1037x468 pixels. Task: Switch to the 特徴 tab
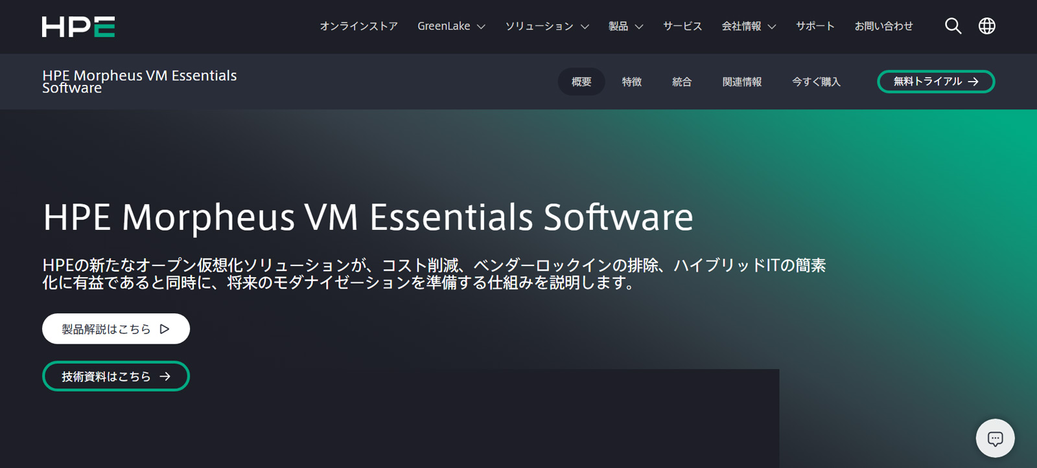click(632, 82)
